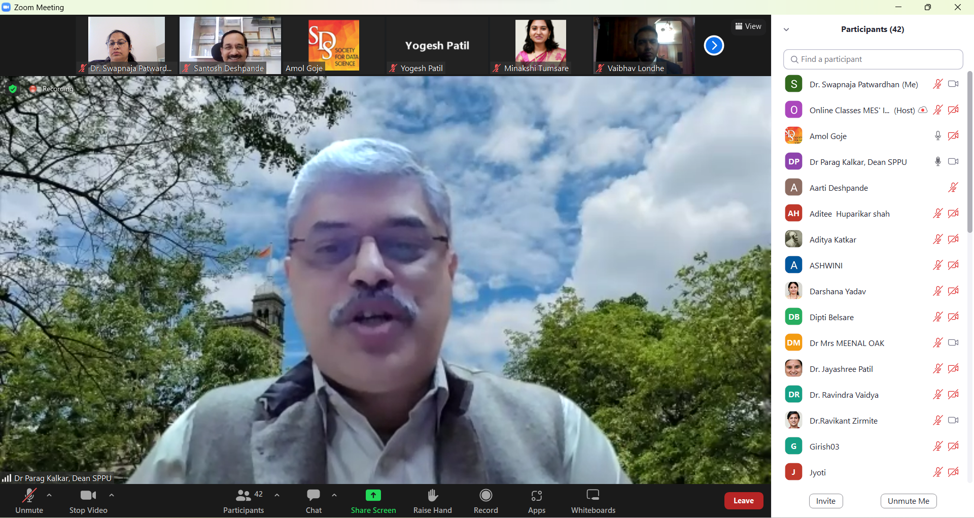Raise Hand in the meeting
This screenshot has width=974, height=518.
tap(432, 500)
